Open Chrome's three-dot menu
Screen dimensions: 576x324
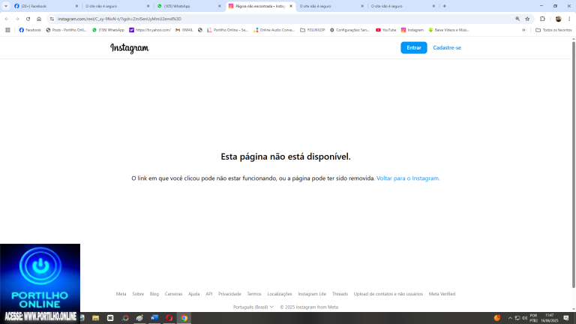569,19
